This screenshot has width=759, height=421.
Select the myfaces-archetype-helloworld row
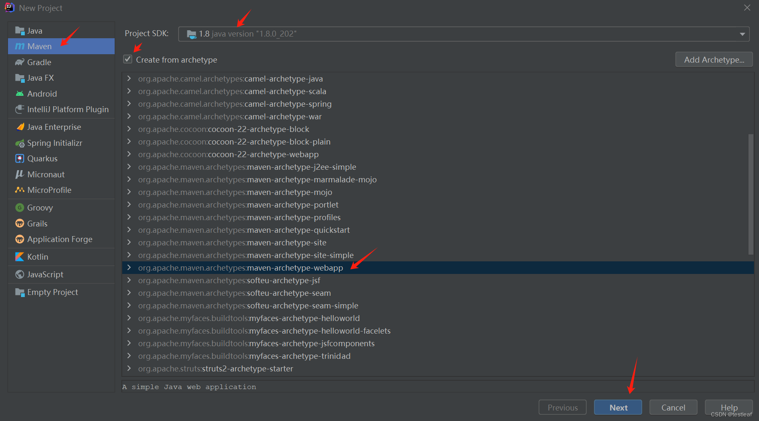(438, 318)
